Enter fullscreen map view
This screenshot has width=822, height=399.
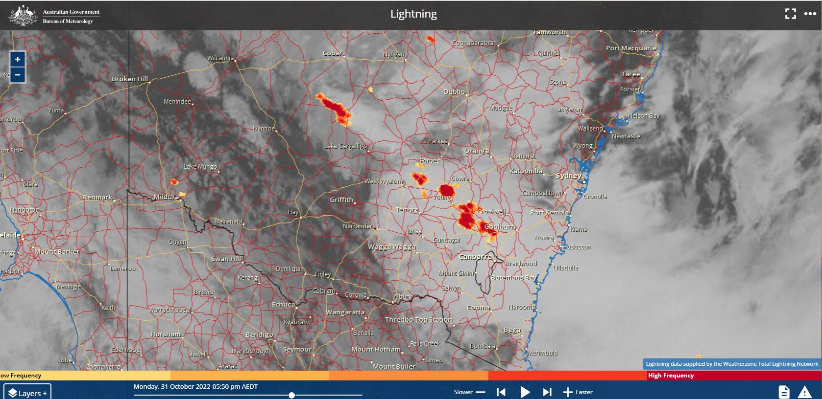click(x=791, y=14)
